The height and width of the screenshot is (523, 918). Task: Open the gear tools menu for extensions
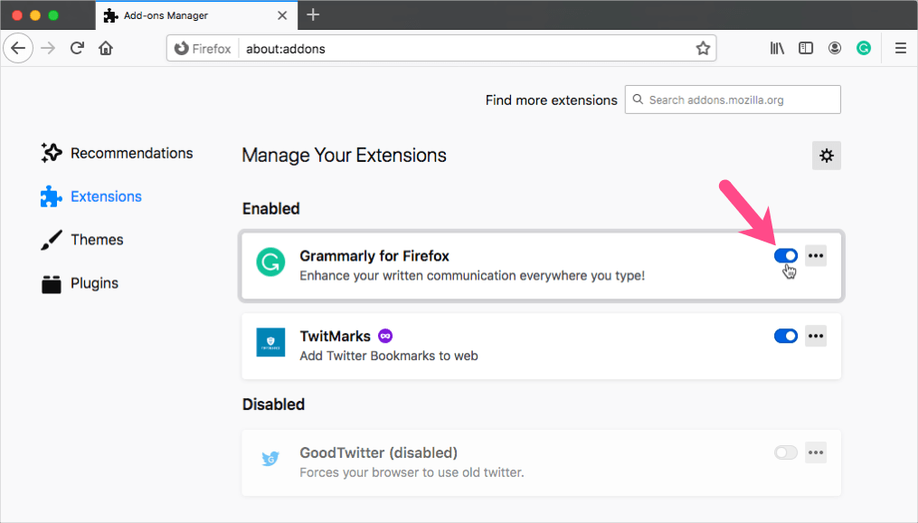tap(826, 156)
